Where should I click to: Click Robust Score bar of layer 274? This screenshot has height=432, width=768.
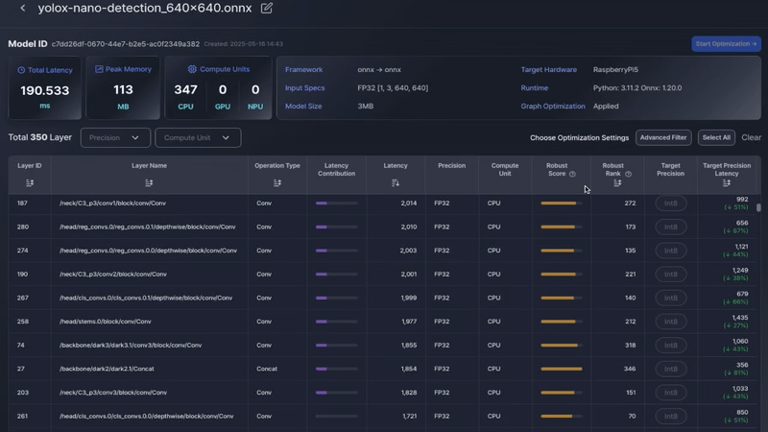pos(561,251)
